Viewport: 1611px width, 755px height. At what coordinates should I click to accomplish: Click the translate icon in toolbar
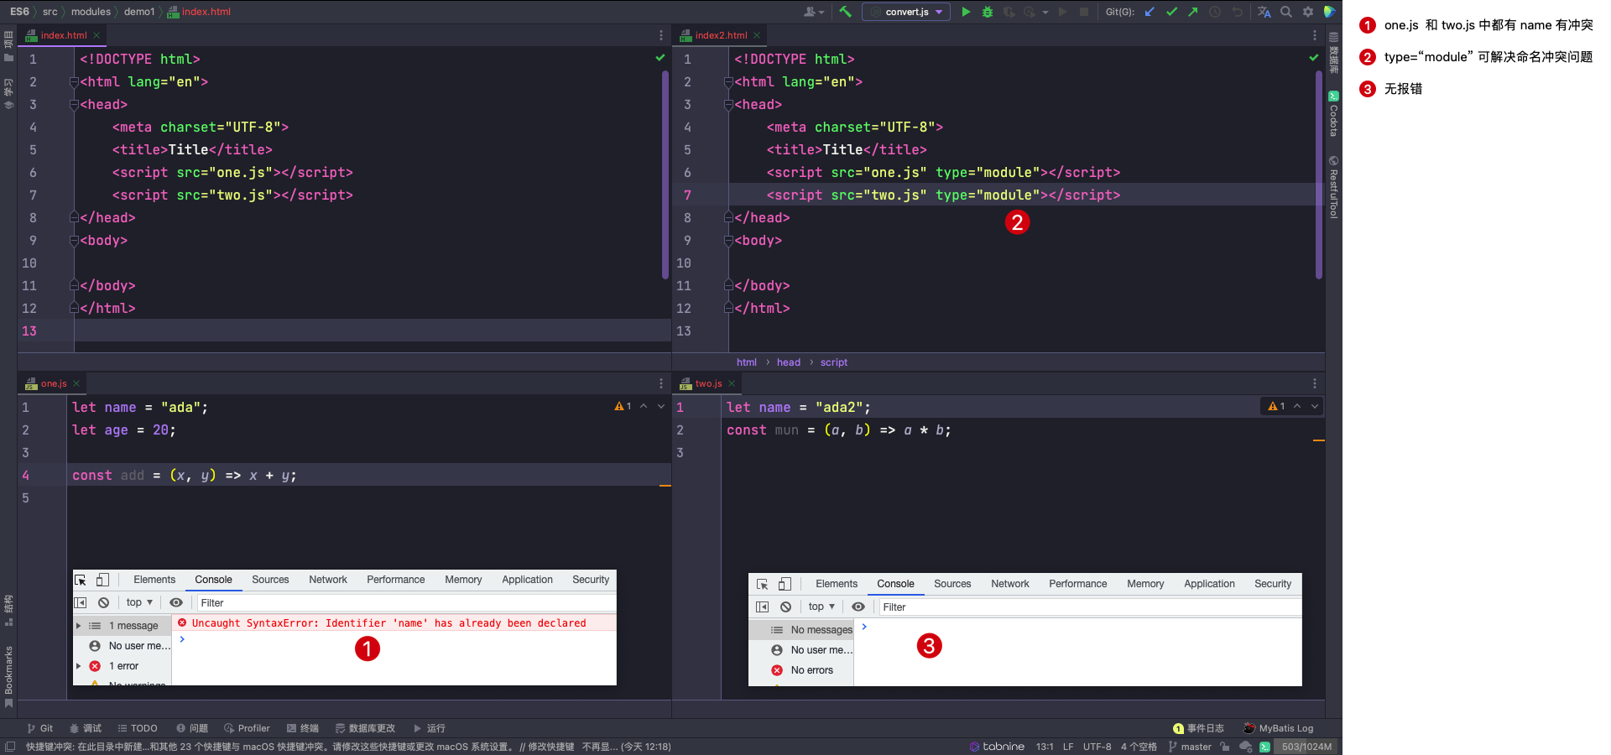pyautogui.click(x=1264, y=12)
